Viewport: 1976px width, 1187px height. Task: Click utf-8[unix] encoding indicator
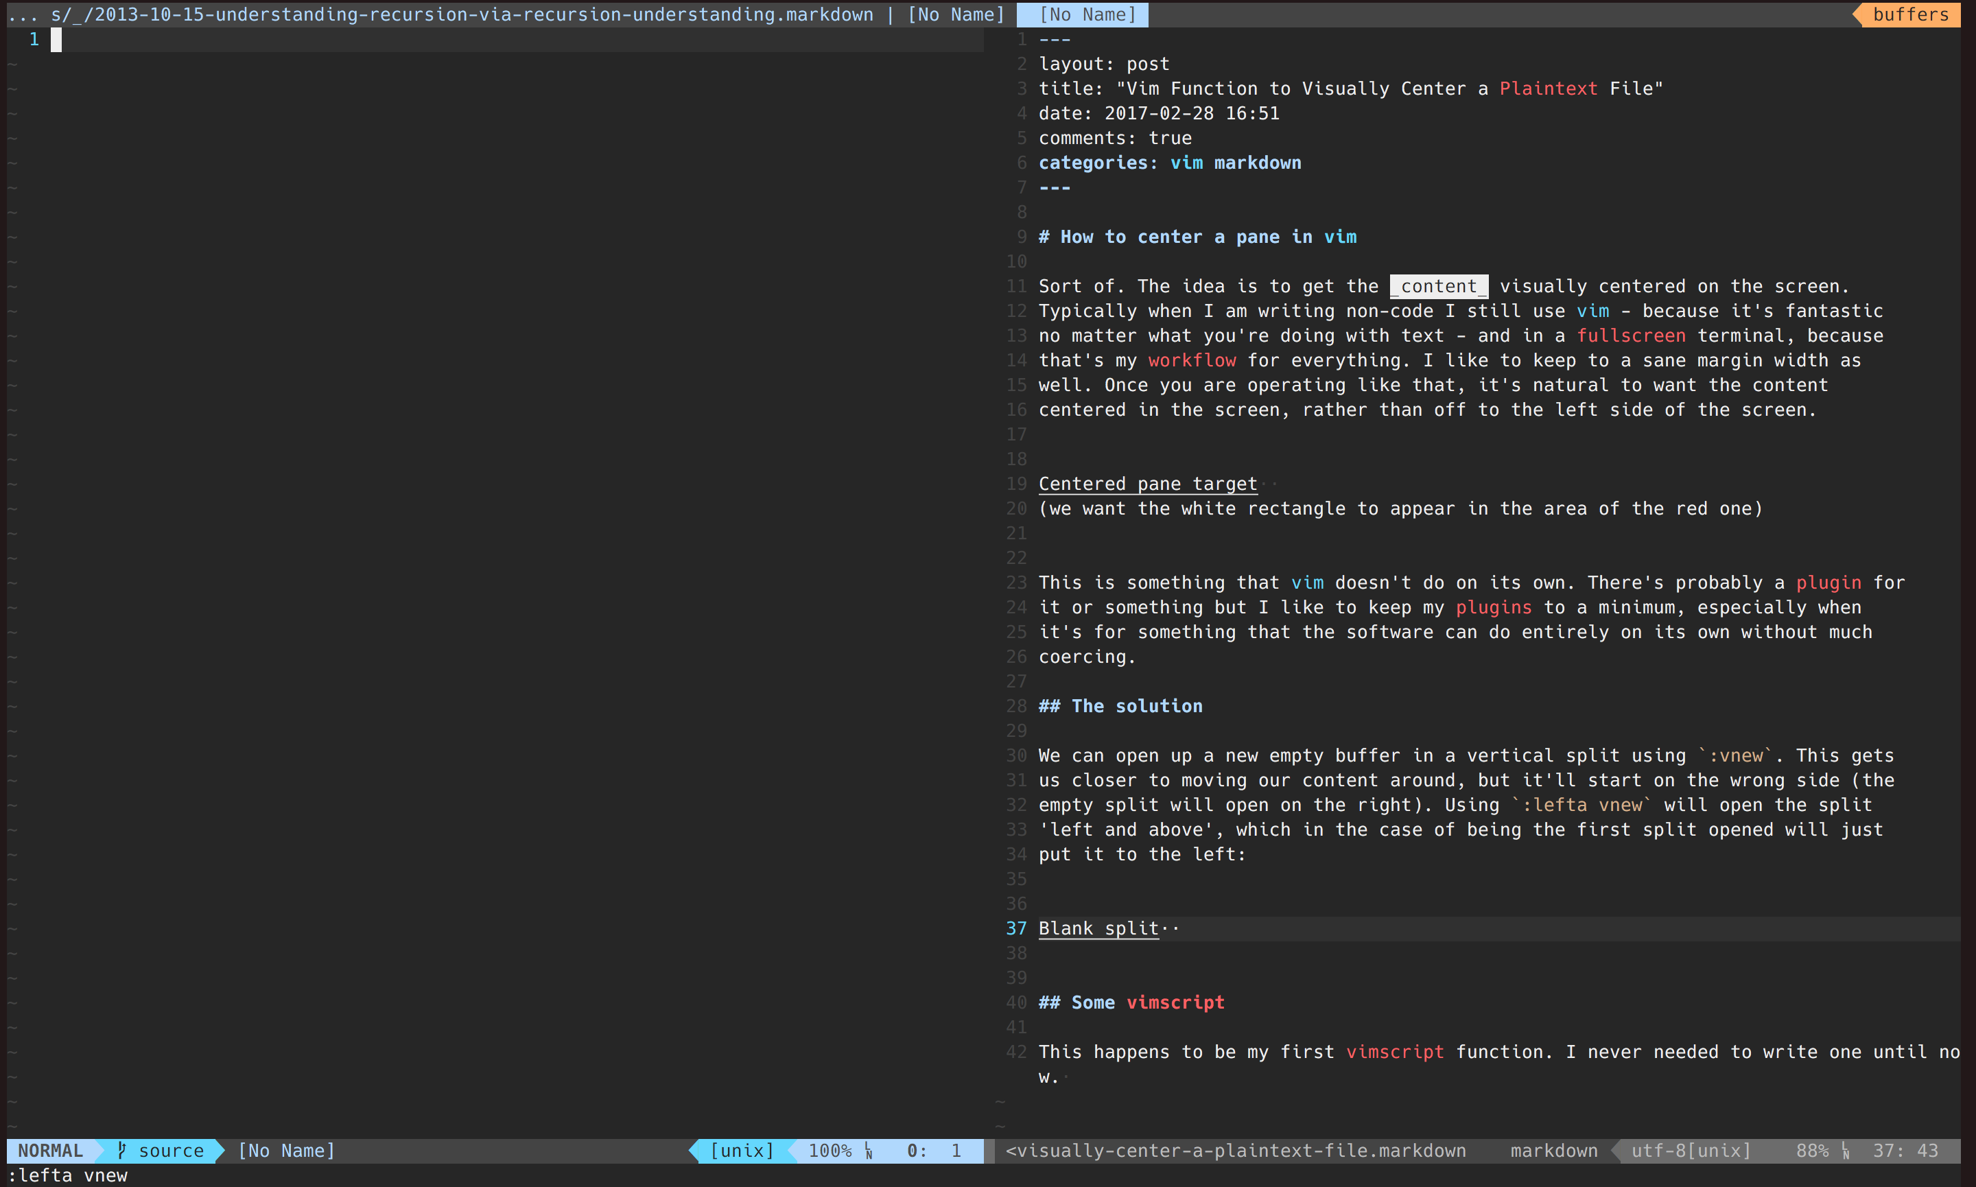[1691, 1150]
